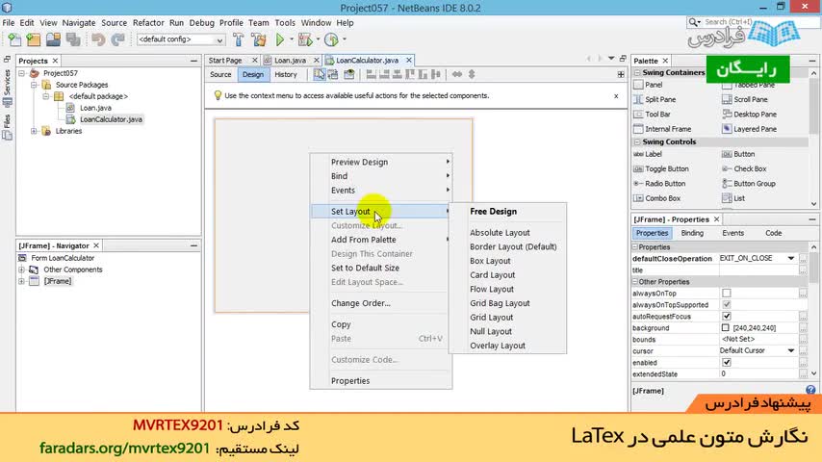Click the green Run Project icon
Screen dimensions: 822x462
(280, 39)
